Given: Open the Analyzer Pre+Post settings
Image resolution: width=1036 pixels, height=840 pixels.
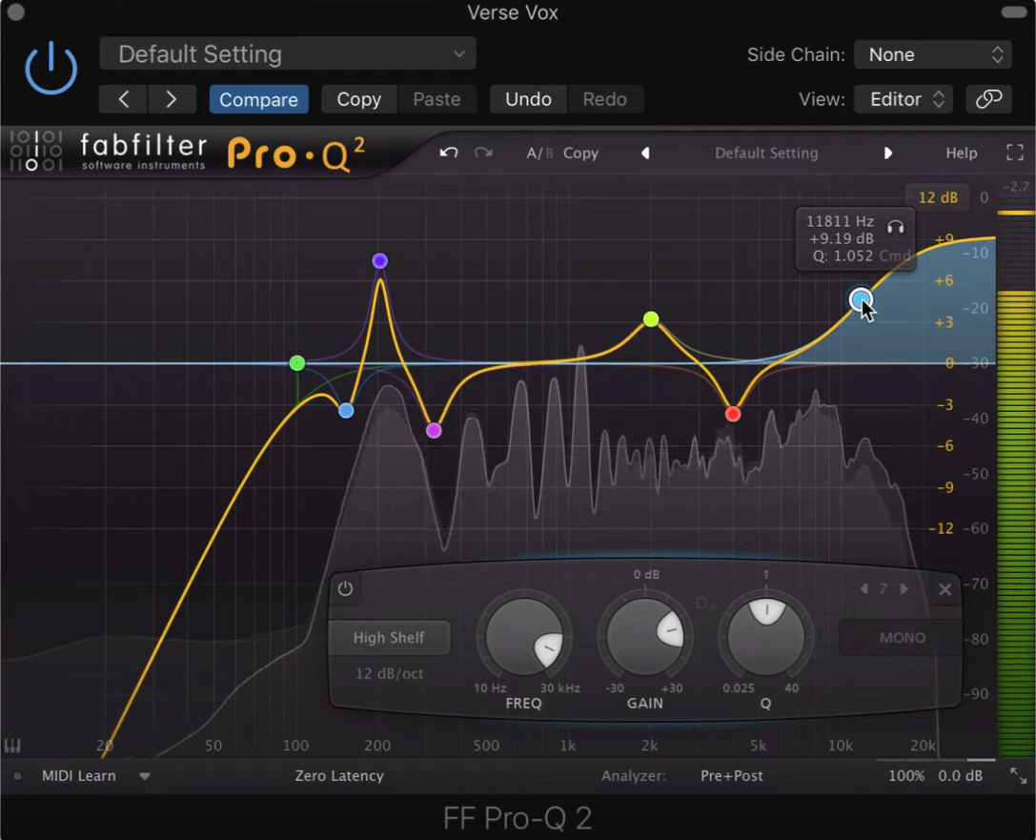Looking at the screenshot, I should point(731,776).
